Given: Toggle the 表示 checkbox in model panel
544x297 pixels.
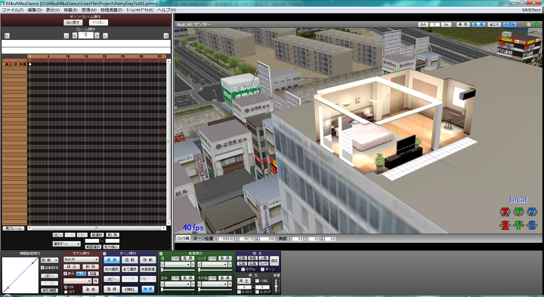Looking at the screenshot, I should tap(66, 274).
